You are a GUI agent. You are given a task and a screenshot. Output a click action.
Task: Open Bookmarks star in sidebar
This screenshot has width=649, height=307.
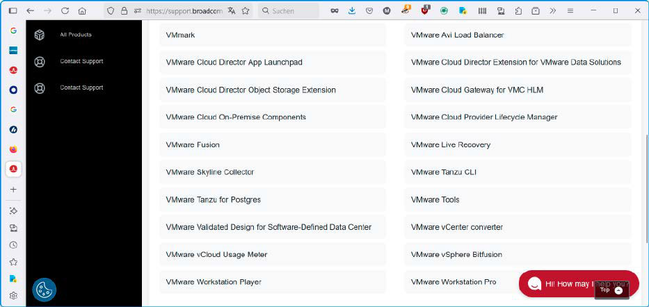click(x=13, y=262)
